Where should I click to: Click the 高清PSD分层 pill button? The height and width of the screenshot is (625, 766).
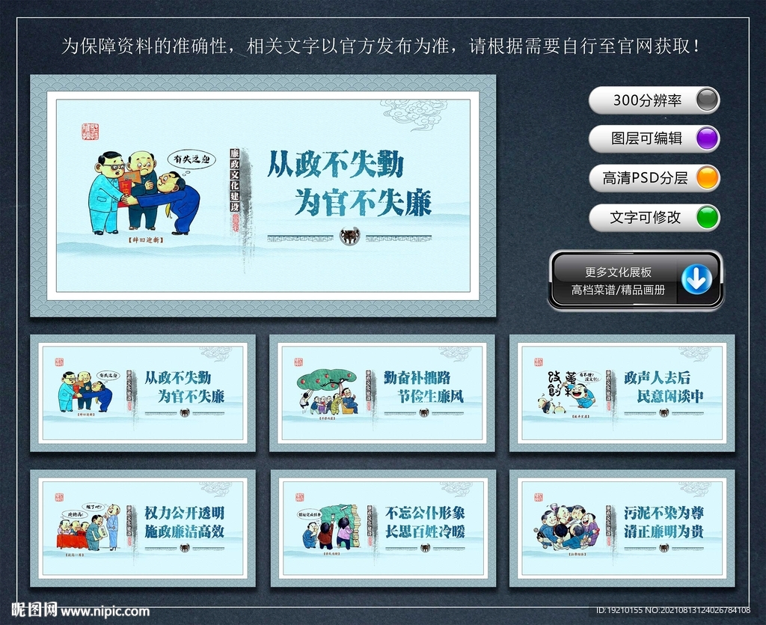pyautogui.click(x=654, y=178)
